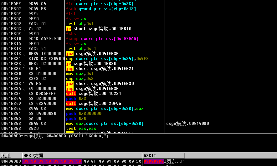Image resolution: width=277 pixels, height=166 pixels.
Task: Select instruction fld qword ptr ss:[ebp-0x3C]
Action: (x=100, y=4)
